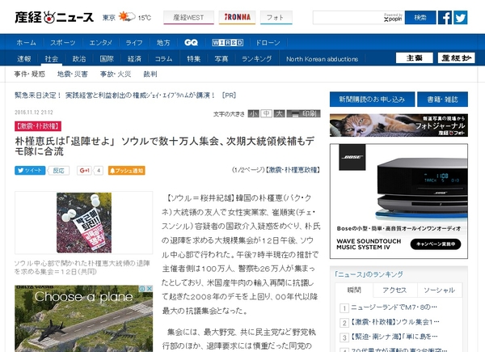485x352 pixels.
Task: Open the フォト tab
Action: click(276, 17)
